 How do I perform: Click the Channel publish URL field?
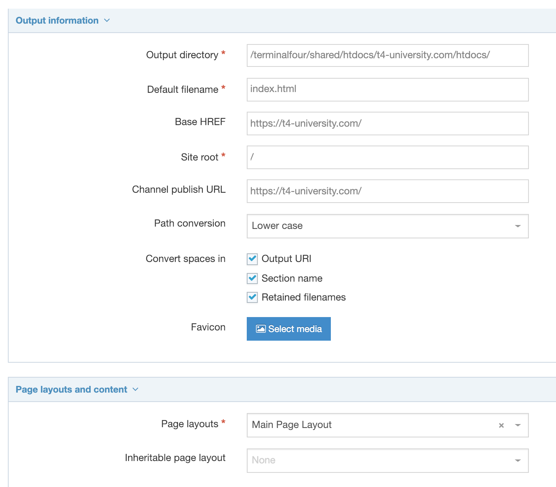[387, 191]
